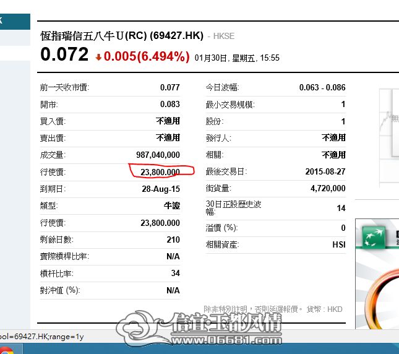This screenshot has width=399, height=354.
Task: Click the 相關資產 label
Action: click(x=223, y=245)
